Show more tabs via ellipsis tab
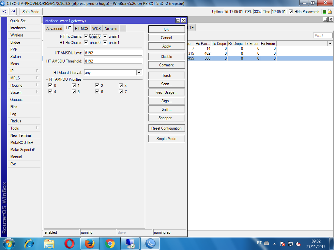 click(123, 29)
